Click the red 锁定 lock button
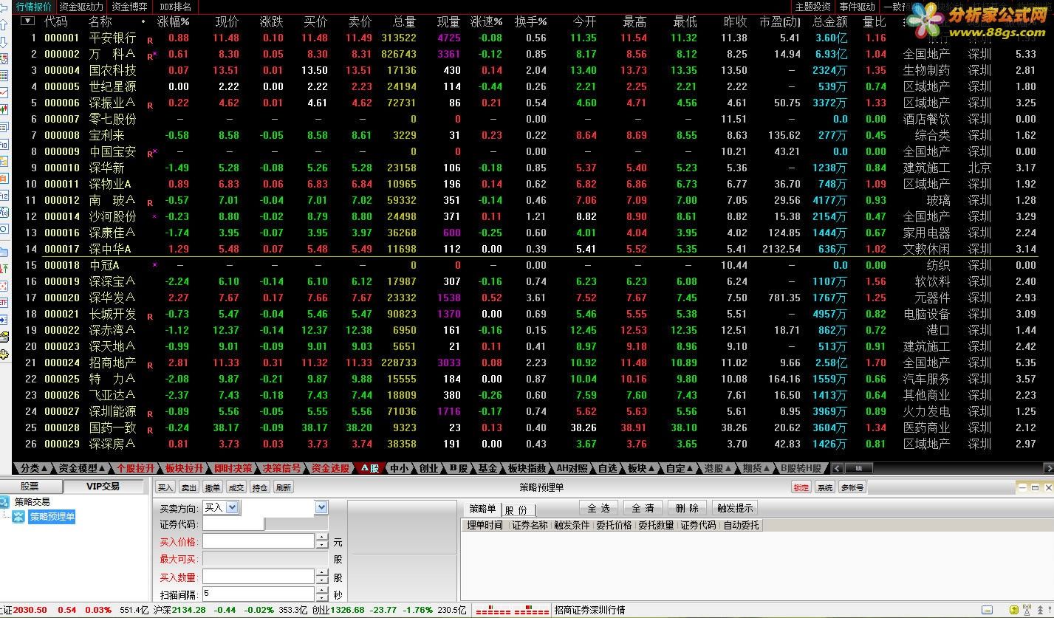1054x618 pixels. click(x=801, y=487)
